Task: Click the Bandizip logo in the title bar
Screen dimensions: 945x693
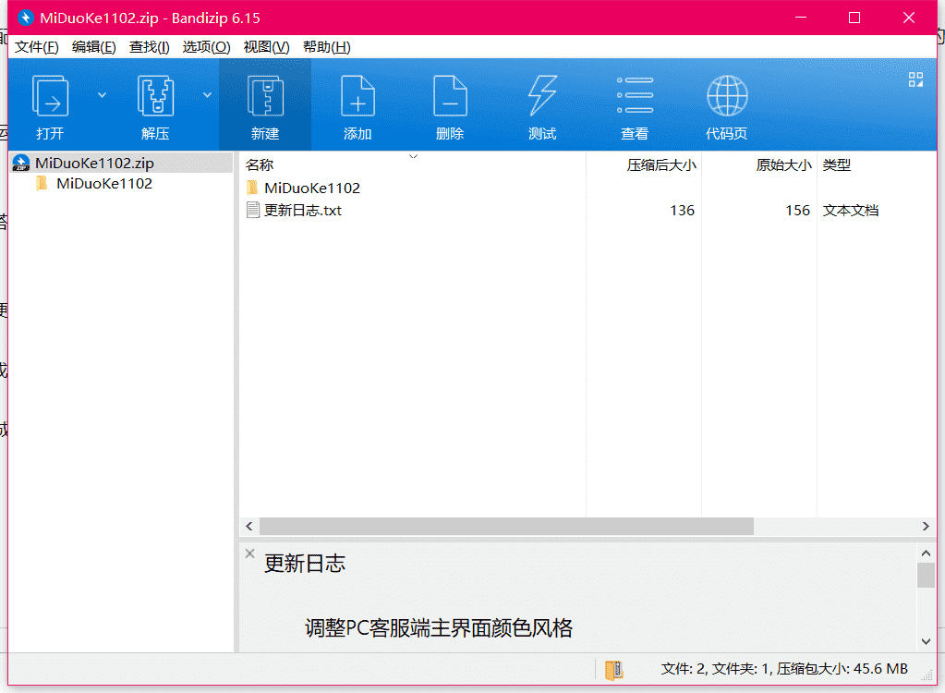Action: tap(25, 18)
